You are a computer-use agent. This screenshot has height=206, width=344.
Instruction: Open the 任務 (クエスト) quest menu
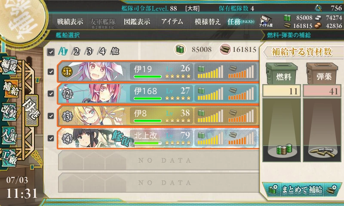(x=241, y=21)
